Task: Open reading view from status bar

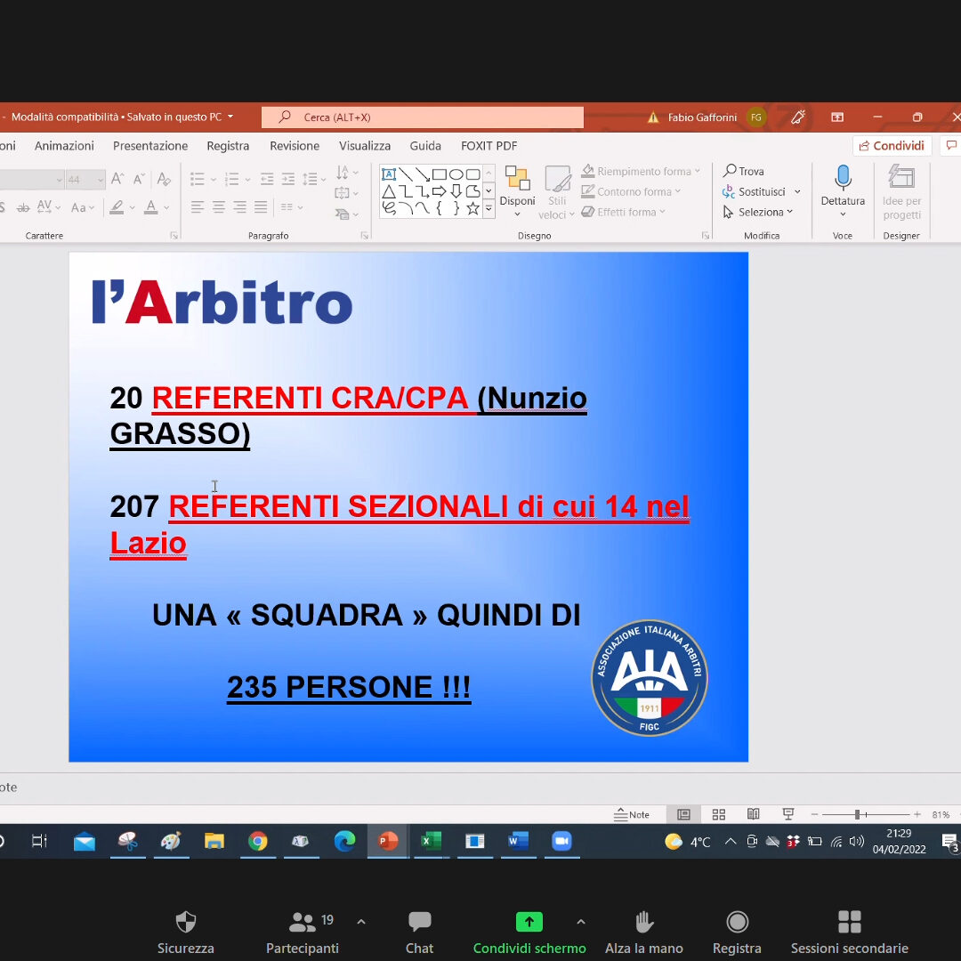Action: (x=754, y=814)
